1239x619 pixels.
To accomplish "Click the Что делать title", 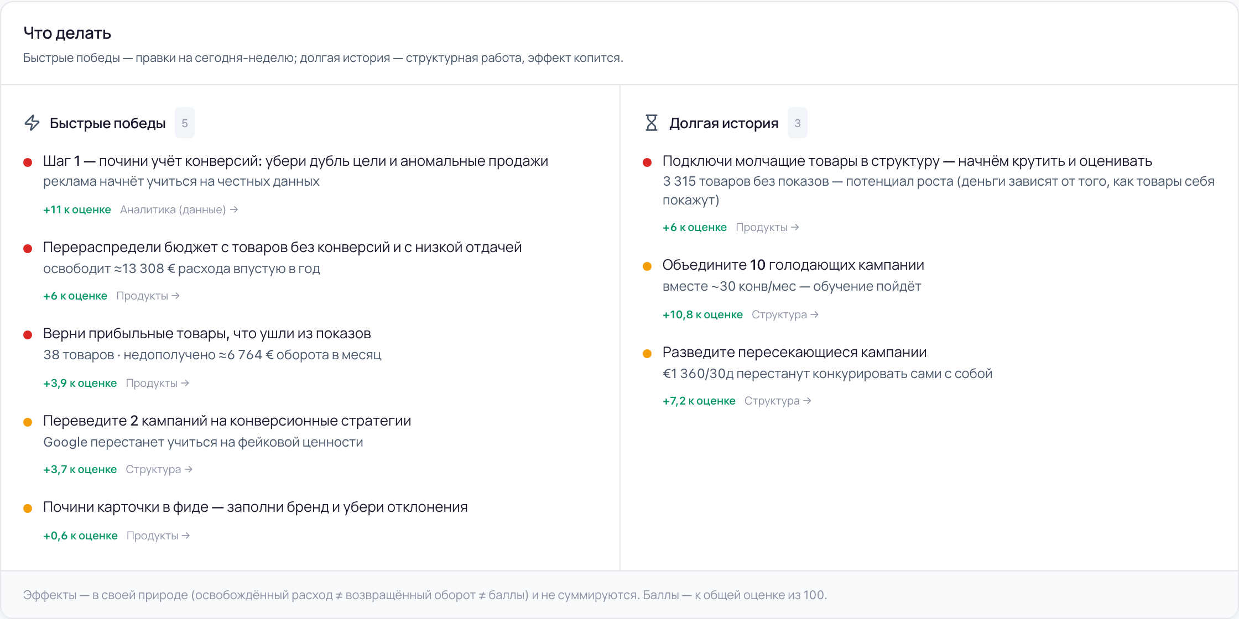I will [x=67, y=33].
